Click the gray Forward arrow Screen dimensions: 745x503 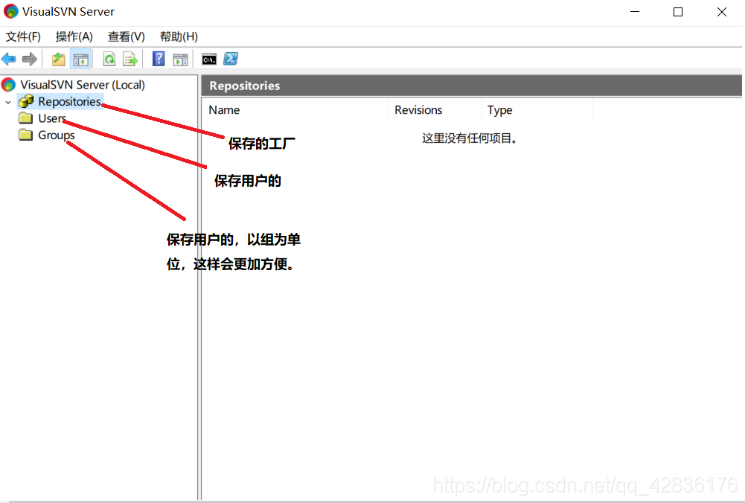pyautogui.click(x=30, y=60)
